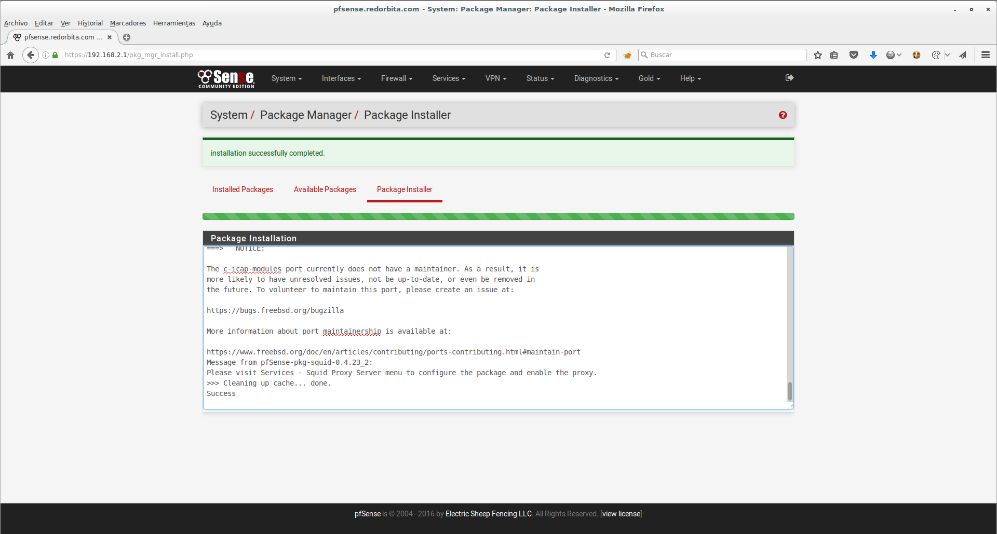997x534 pixels.
Task: Click the installation log scrollbar thumb
Action: 790,391
